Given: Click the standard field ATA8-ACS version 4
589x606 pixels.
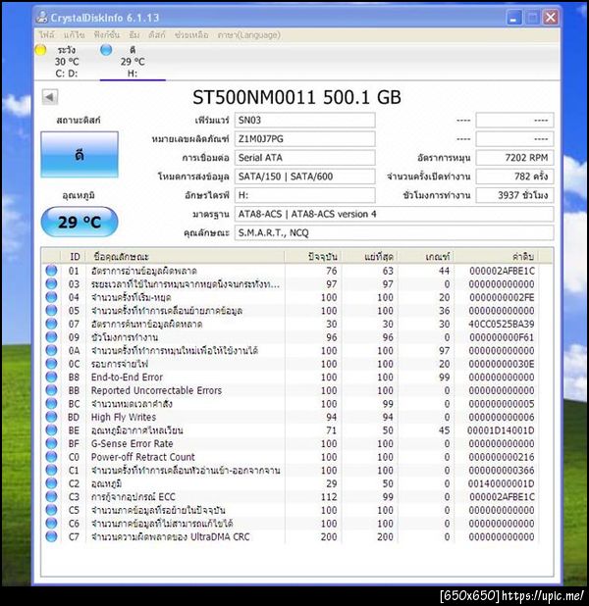Looking at the screenshot, I should coord(394,214).
